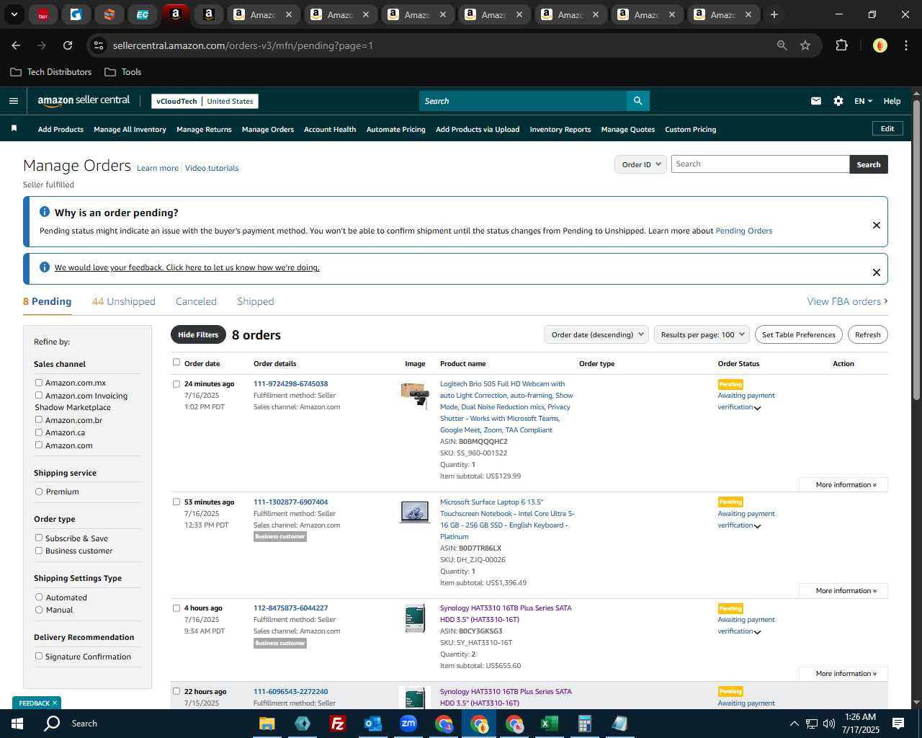The width and height of the screenshot is (922, 738).
Task: Open the Chrome profile avatar
Action: [x=880, y=45]
